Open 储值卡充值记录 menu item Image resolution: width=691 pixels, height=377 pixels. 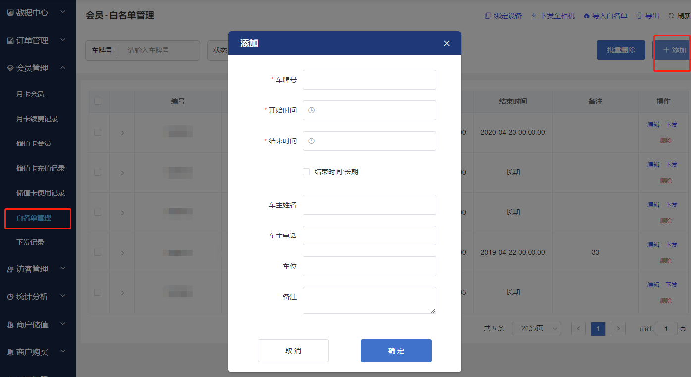[x=41, y=168]
